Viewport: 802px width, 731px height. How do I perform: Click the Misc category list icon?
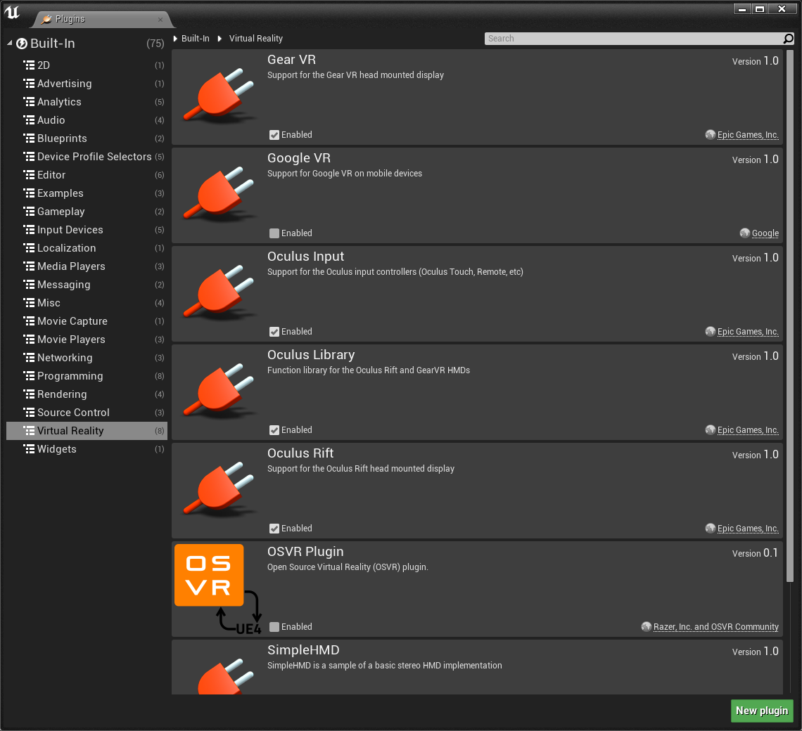(x=29, y=303)
